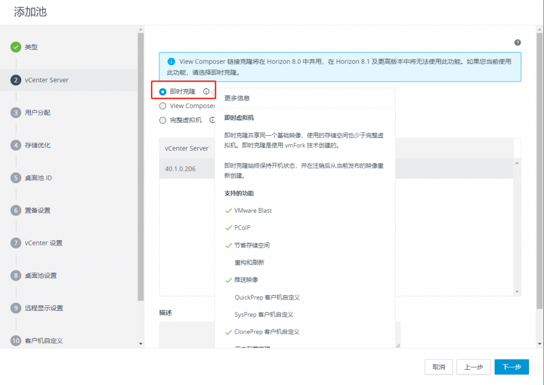
Task: Go to vCenter 设置 step
Action: (x=44, y=243)
